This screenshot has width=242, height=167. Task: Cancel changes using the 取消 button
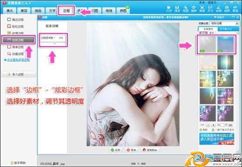point(131,150)
